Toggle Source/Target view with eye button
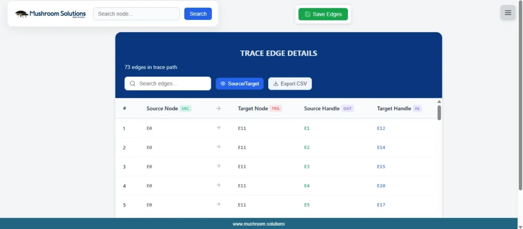This screenshot has width=523, height=229. pyautogui.click(x=240, y=84)
